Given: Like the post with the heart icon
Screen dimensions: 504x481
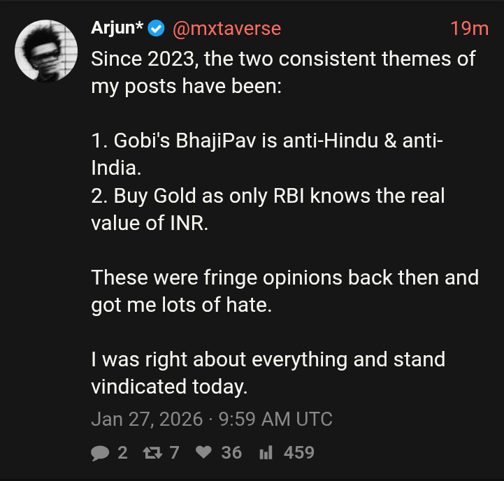Looking at the screenshot, I should (204, 453).
